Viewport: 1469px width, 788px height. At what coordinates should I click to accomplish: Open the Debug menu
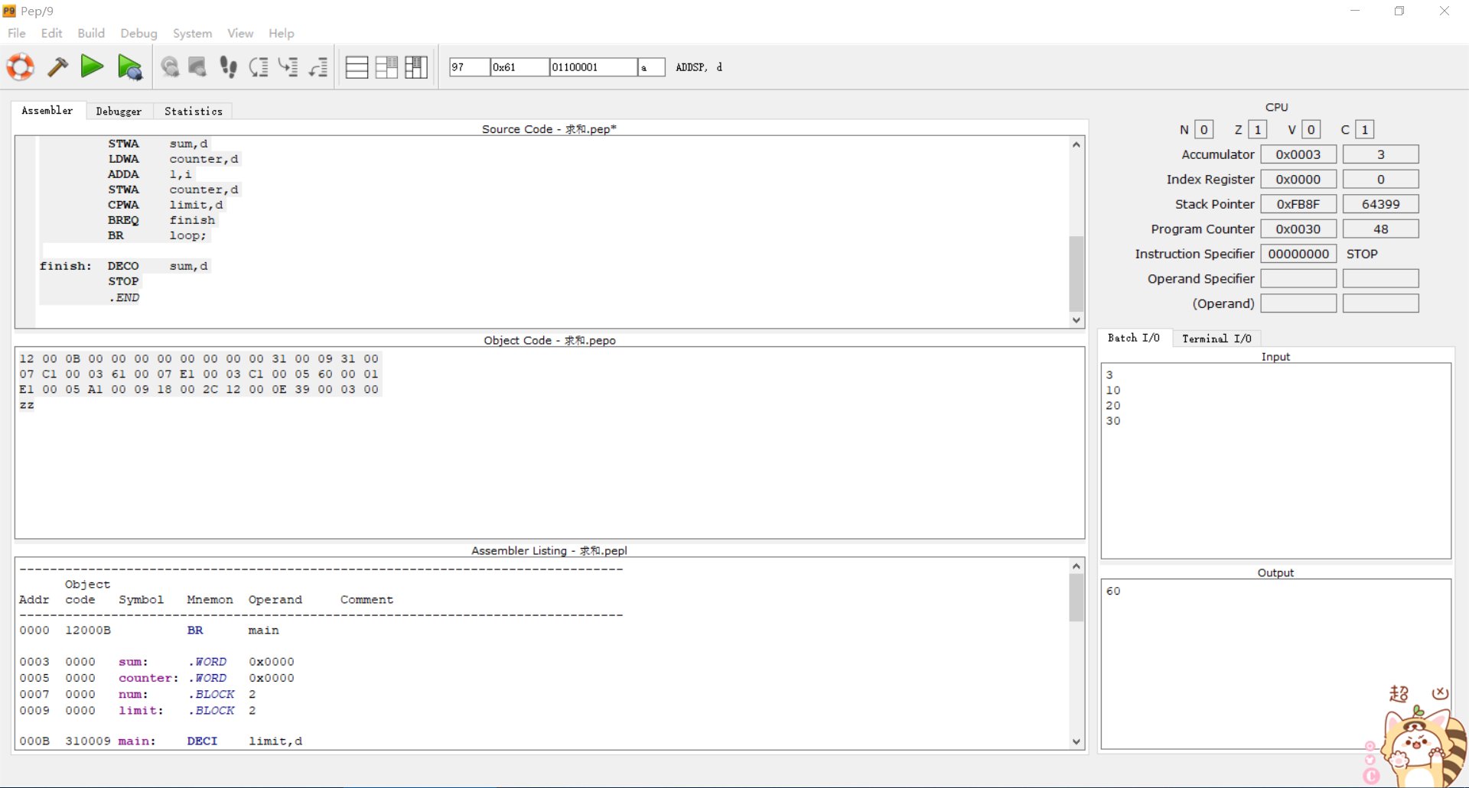[x=138, y=34]
